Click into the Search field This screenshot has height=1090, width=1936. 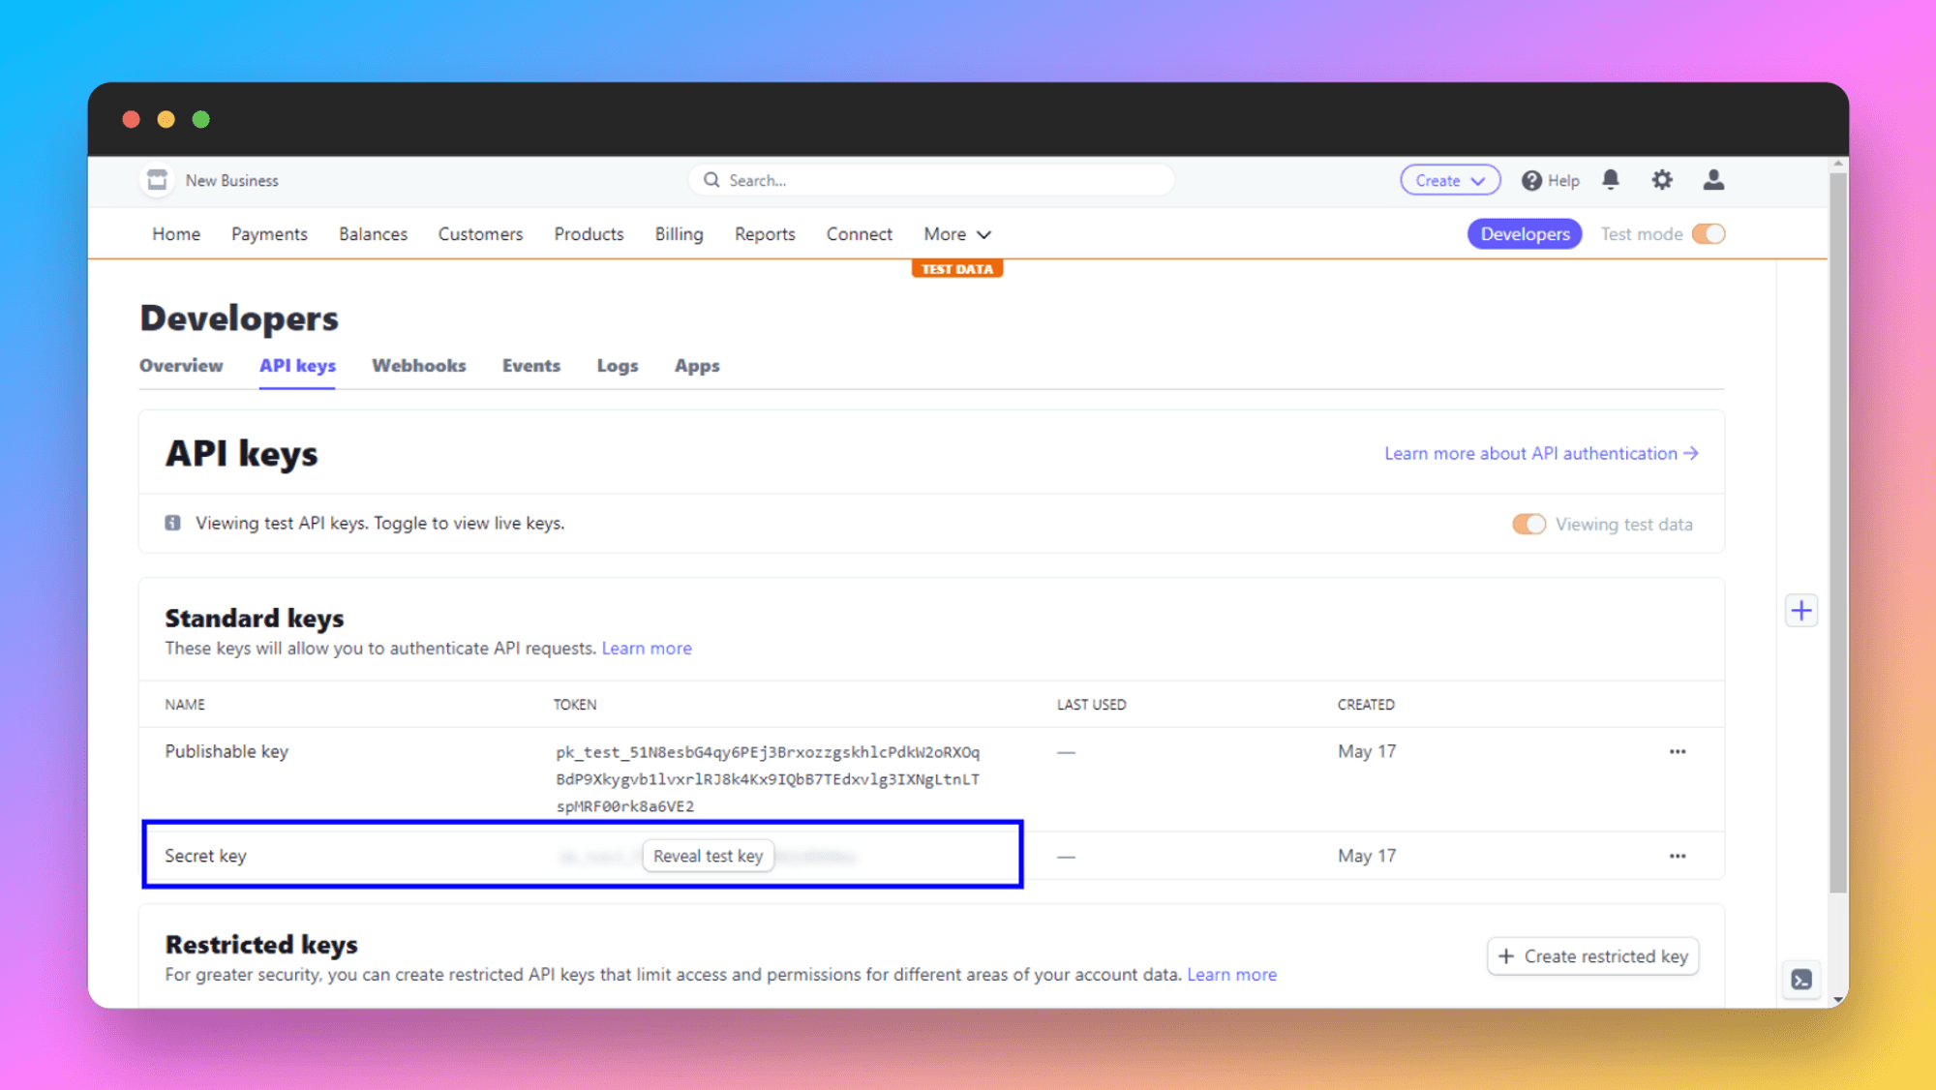coord(929,180)
